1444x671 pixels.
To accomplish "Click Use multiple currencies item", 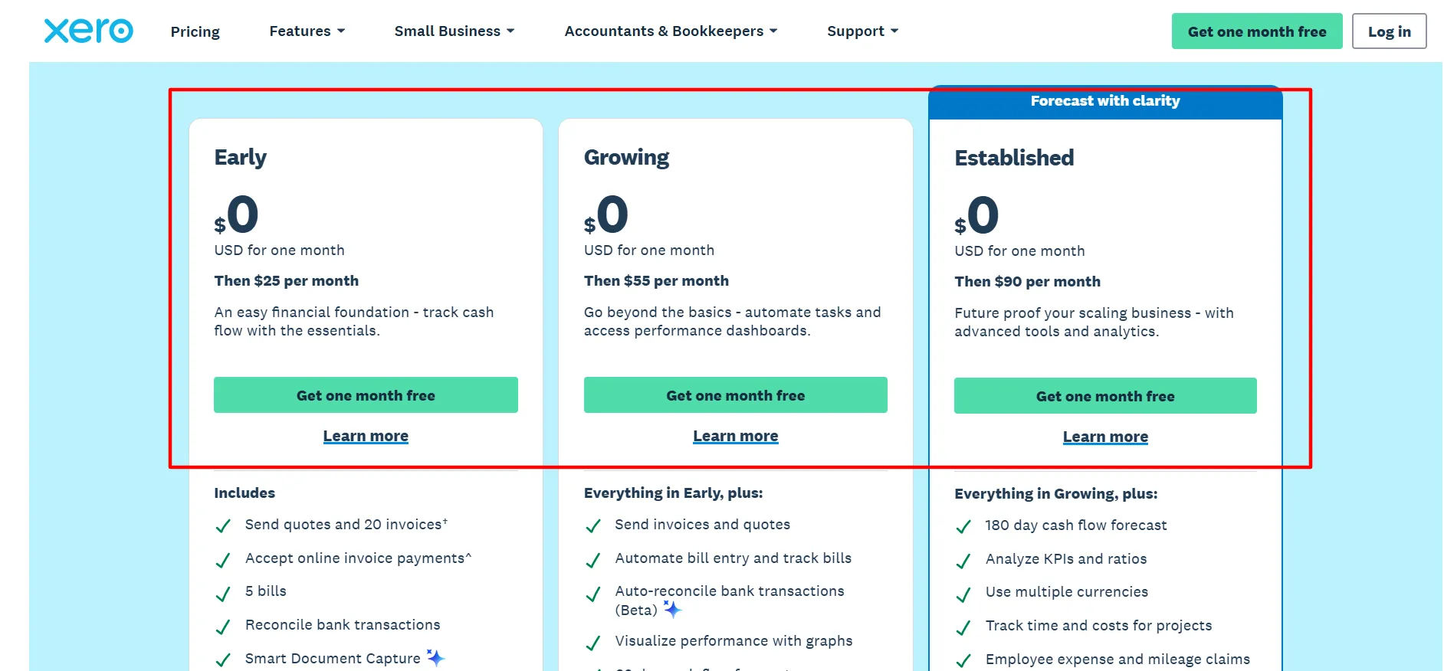I will pos(1067,592).
